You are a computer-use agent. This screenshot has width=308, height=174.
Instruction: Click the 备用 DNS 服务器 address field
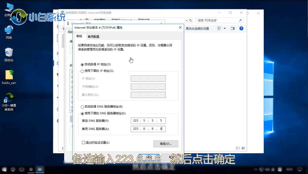click(x=148, y=129)
